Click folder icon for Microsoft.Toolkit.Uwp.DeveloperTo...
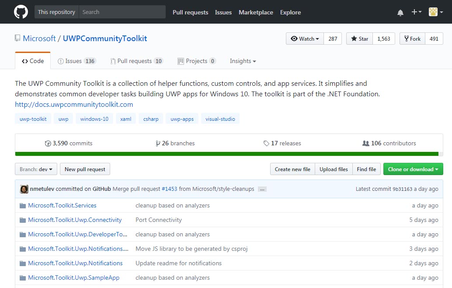 coord(22,234)
